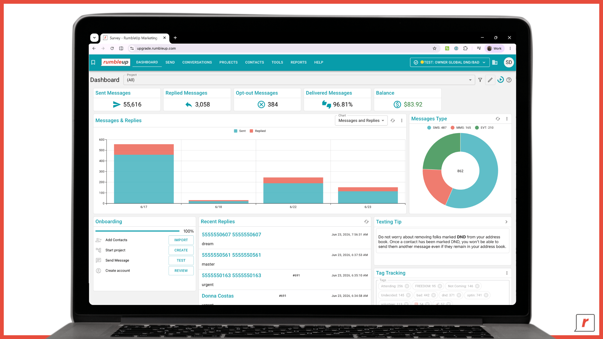Image resolution: width=603 pixels, height=339 pixels.
Task: Open a new browser tab with plus
Action: [175, 38]
